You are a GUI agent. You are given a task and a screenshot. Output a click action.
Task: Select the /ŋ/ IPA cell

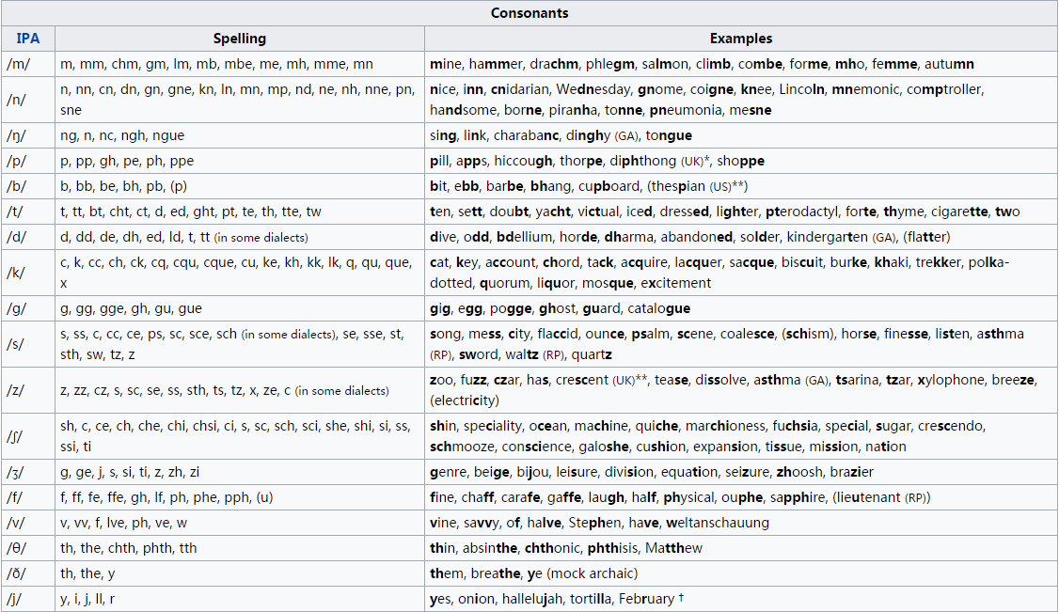(x=27, y=135)
